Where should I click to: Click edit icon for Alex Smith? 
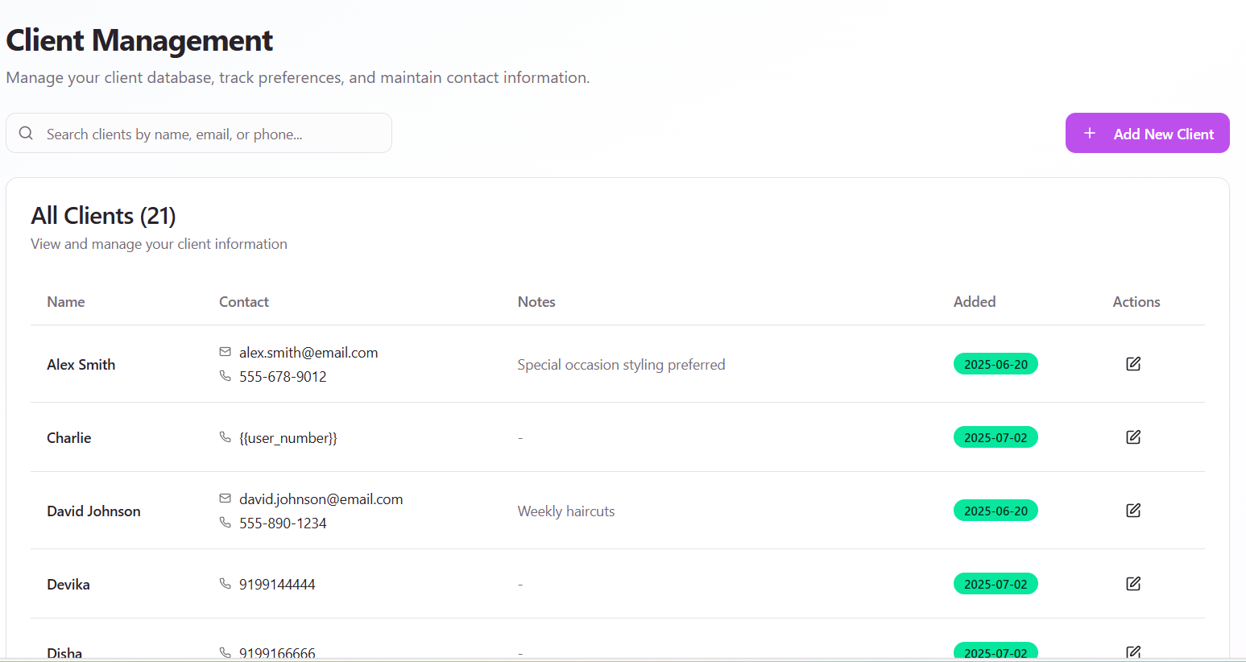tap(1133, 364)
